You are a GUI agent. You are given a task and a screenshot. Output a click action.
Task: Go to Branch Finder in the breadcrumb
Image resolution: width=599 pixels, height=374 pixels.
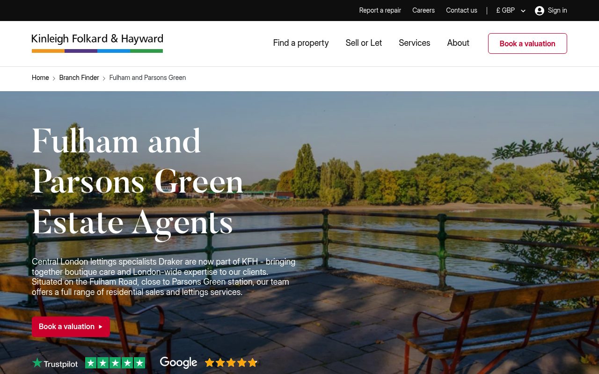pyautogui.click(x=79, y=78)
